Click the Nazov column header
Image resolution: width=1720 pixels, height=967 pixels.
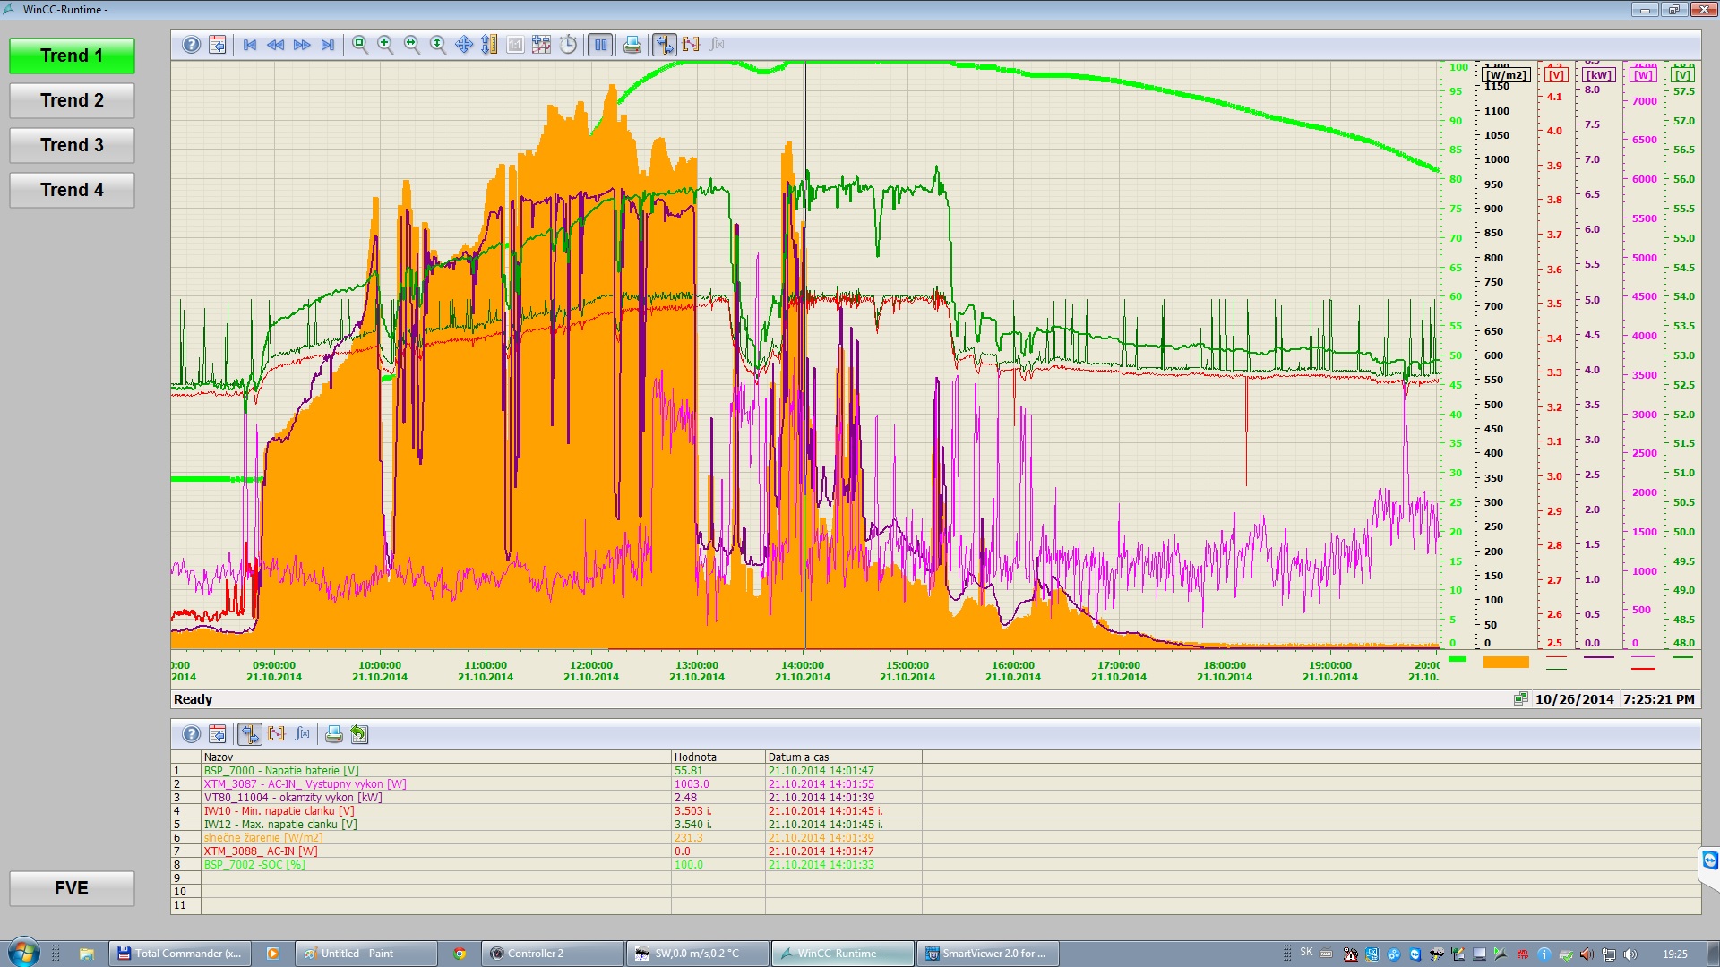tap(436, 757)
